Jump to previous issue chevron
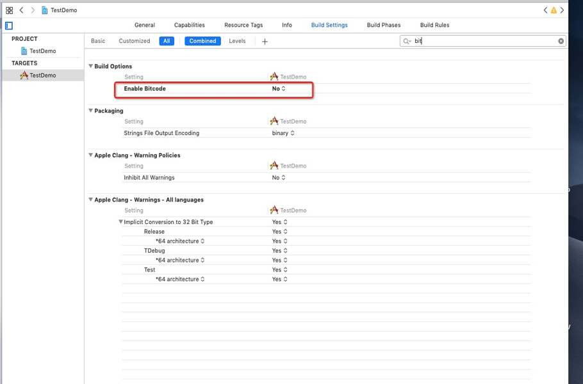Image resolution: width=583 pixels, height=384 pixels. click(x=545, y=10)
